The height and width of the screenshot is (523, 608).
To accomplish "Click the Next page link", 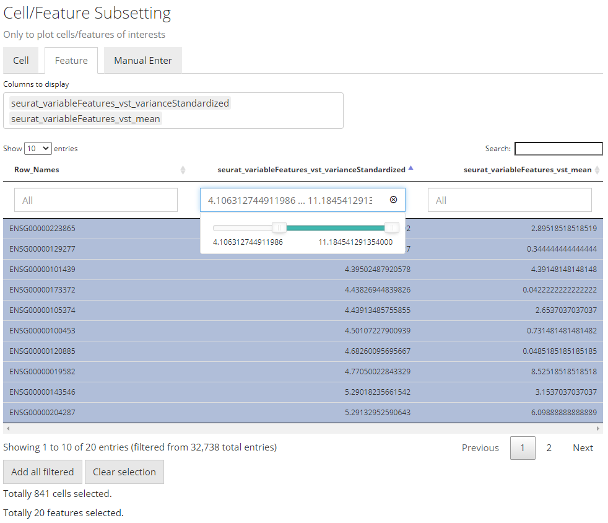I will pos(583,448).
